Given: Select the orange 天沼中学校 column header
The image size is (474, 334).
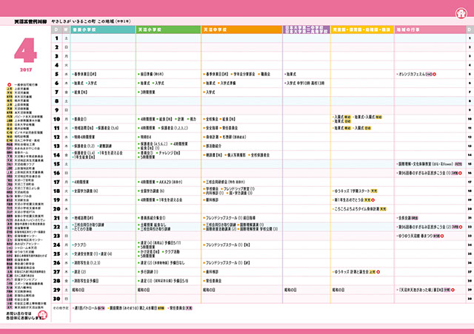Looking at the screenshot, I should pos(242,30).
